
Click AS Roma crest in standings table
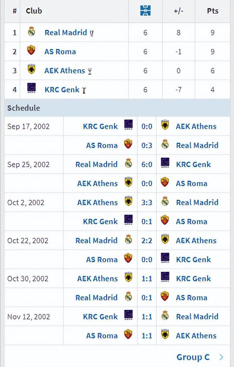tap(32, 51)
